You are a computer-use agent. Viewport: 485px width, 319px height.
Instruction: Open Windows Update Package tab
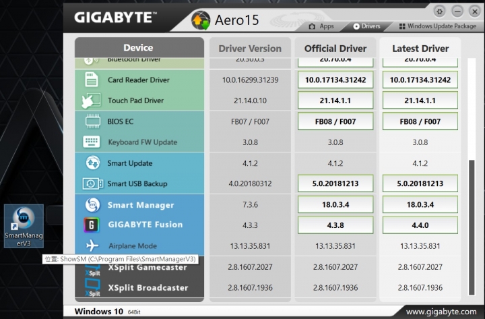(438, 26)
